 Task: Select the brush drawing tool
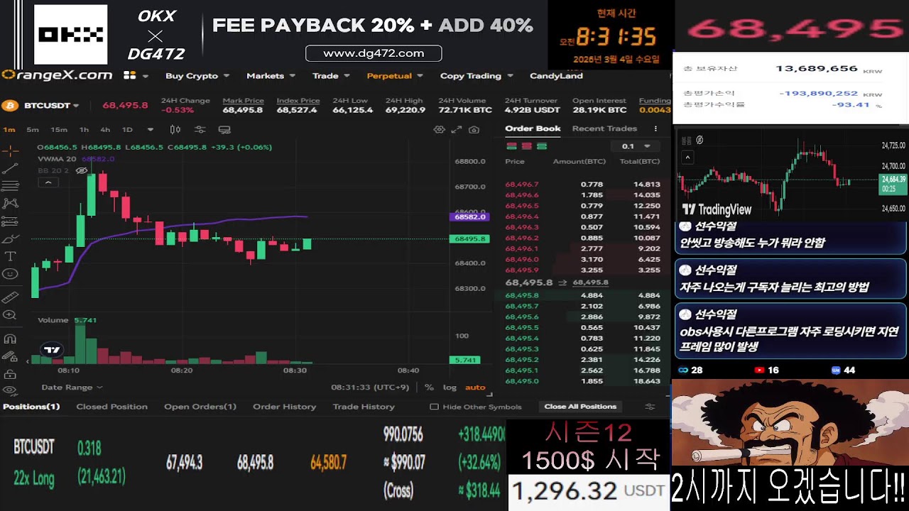pyautogui.click(x=10, y=238)
